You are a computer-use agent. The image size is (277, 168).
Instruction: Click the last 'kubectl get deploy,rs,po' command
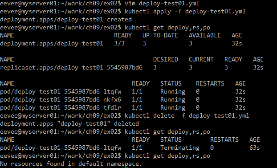[x=167, y=156]
